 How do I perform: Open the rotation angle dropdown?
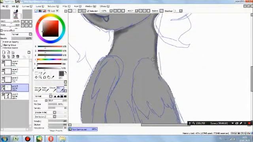136,11
